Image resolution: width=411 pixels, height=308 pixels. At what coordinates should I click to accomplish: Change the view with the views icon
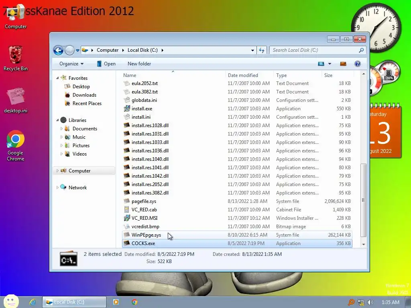coord(321,64)
